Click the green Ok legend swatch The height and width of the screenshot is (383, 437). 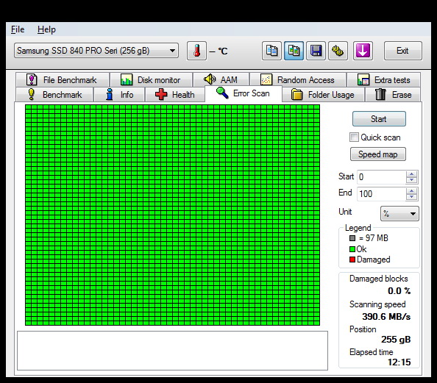352,249
